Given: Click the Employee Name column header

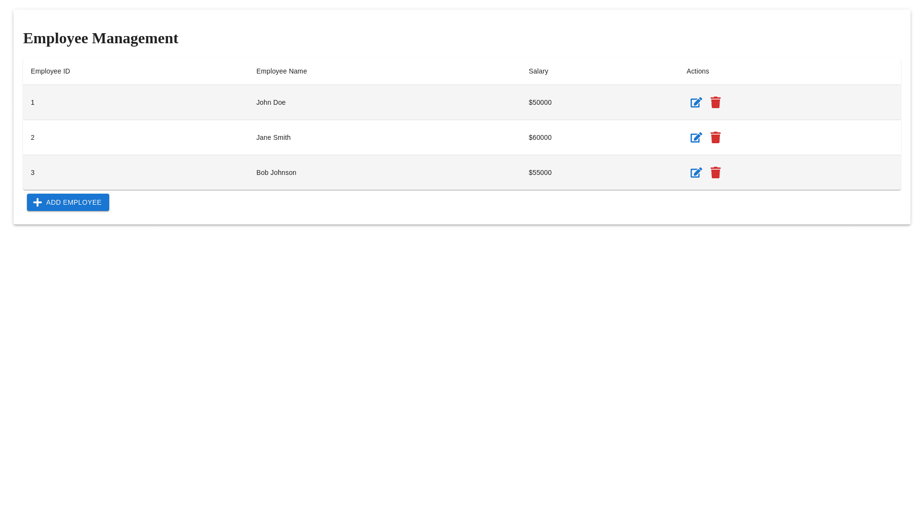Looking at the screenshot, I should point(282,71).
